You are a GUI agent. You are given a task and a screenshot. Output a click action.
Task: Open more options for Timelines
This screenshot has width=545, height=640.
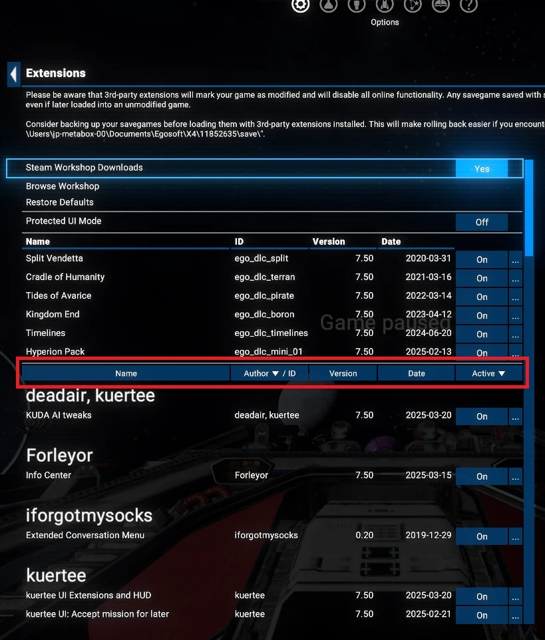516,335
